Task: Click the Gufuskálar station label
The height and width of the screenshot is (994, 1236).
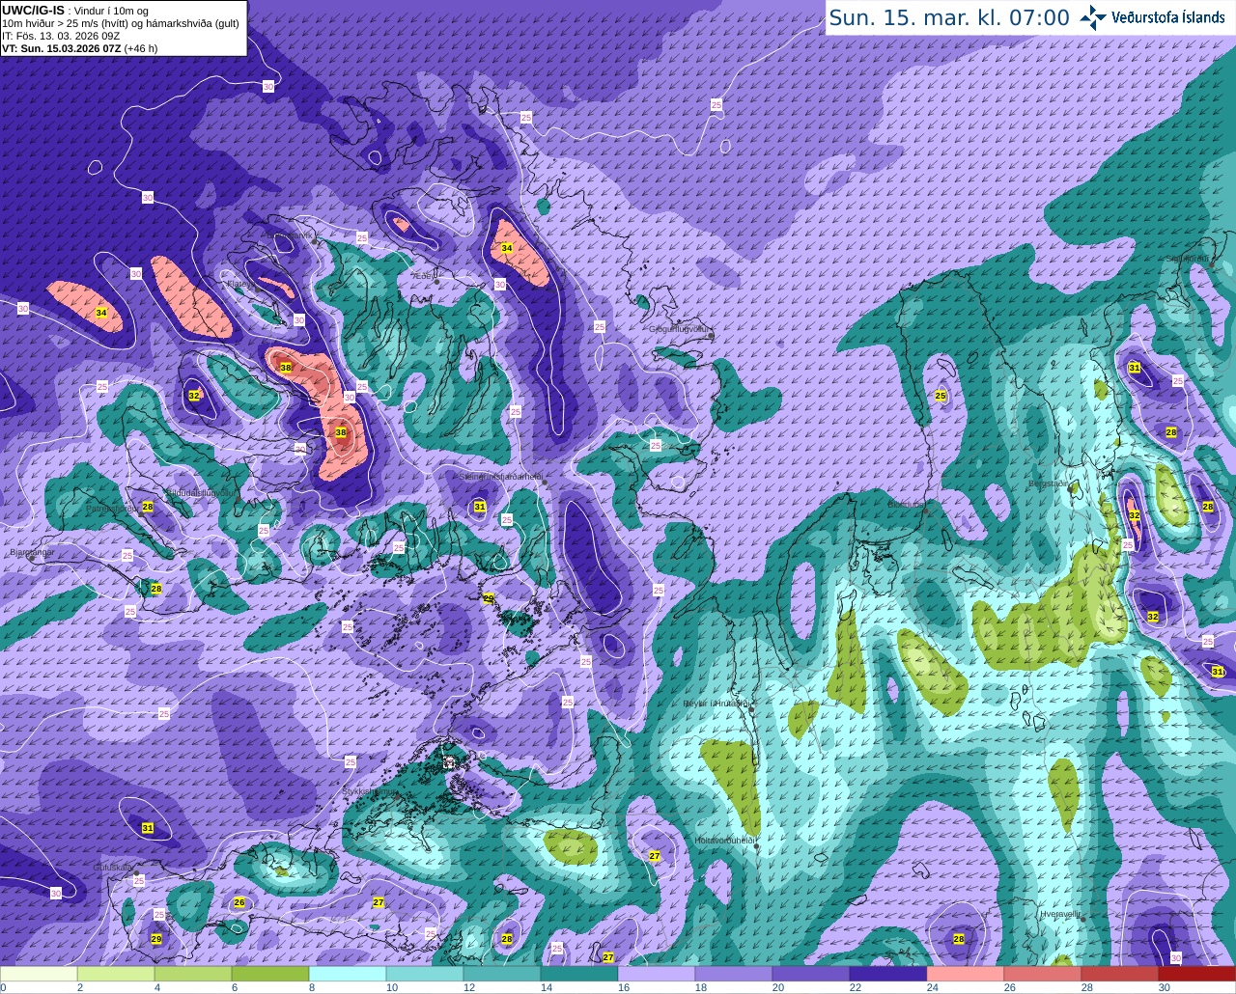Action: tap(113, 868)
